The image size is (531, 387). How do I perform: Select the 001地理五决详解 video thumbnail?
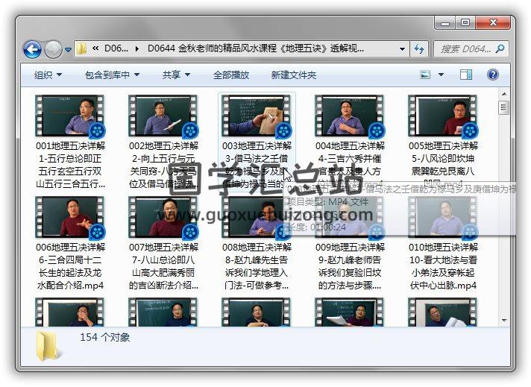(x=70, y=115)
